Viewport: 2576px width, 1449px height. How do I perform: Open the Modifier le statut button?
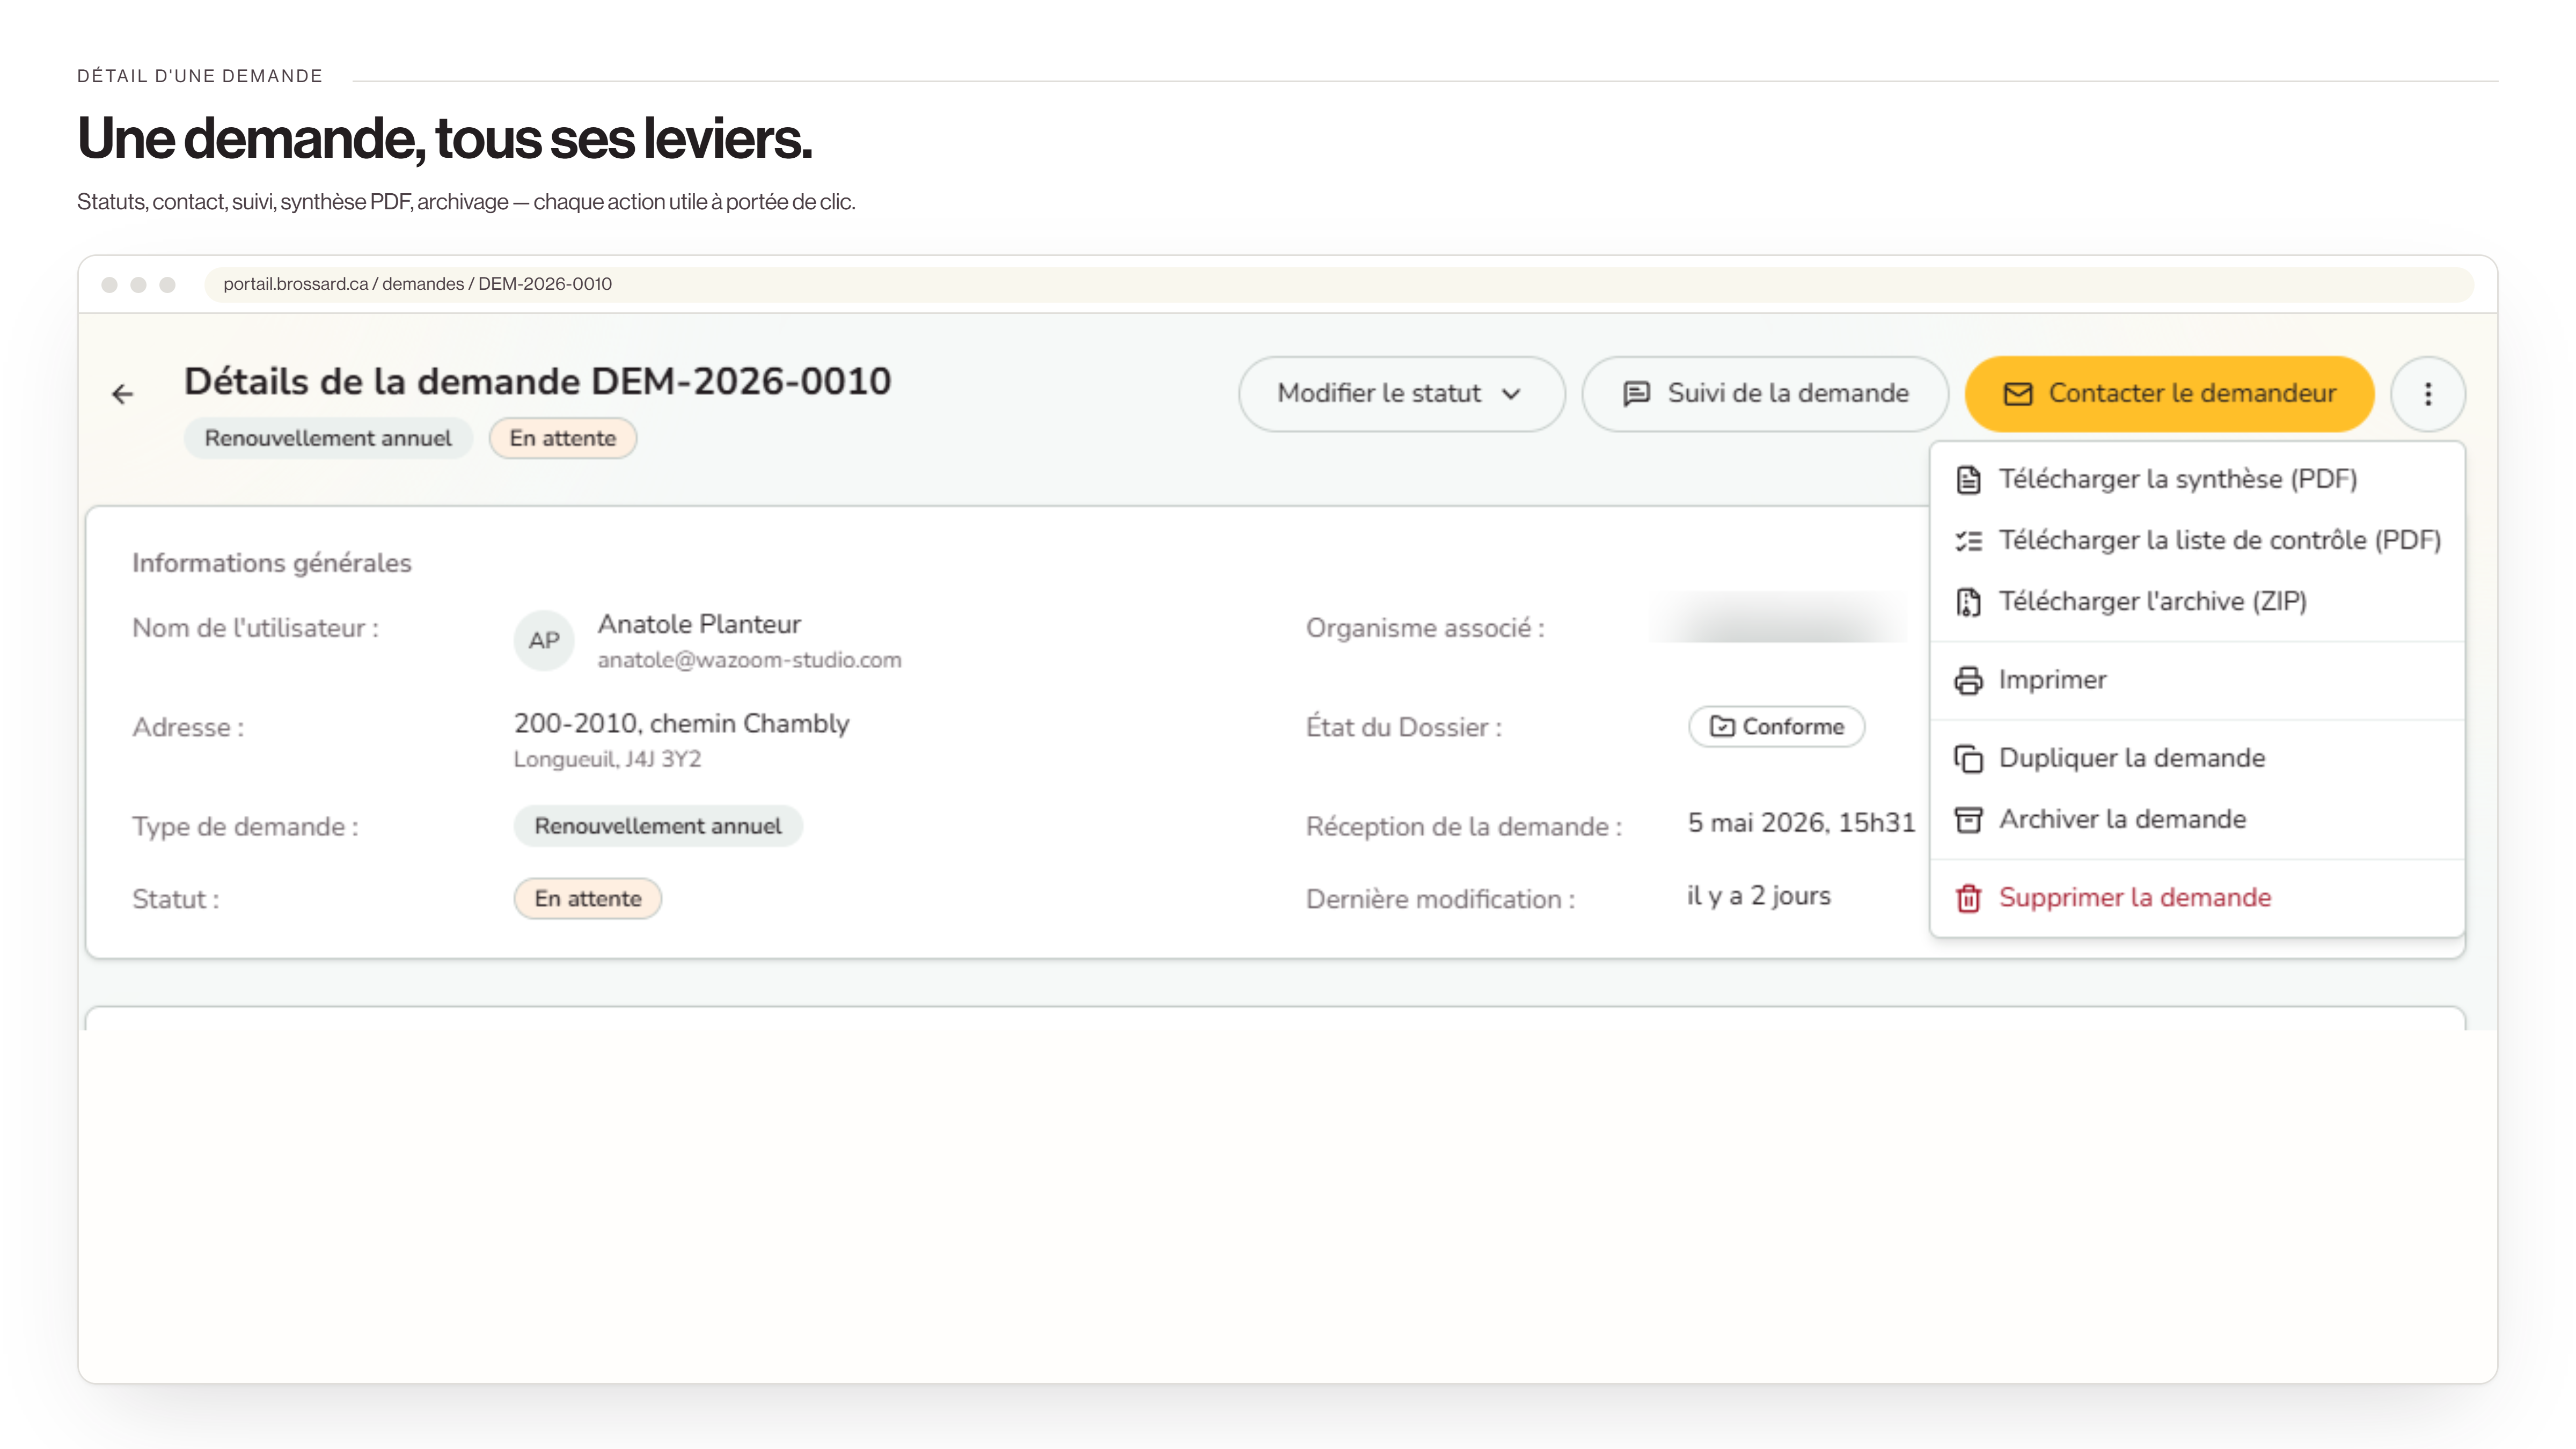[x=1401, y=394]
